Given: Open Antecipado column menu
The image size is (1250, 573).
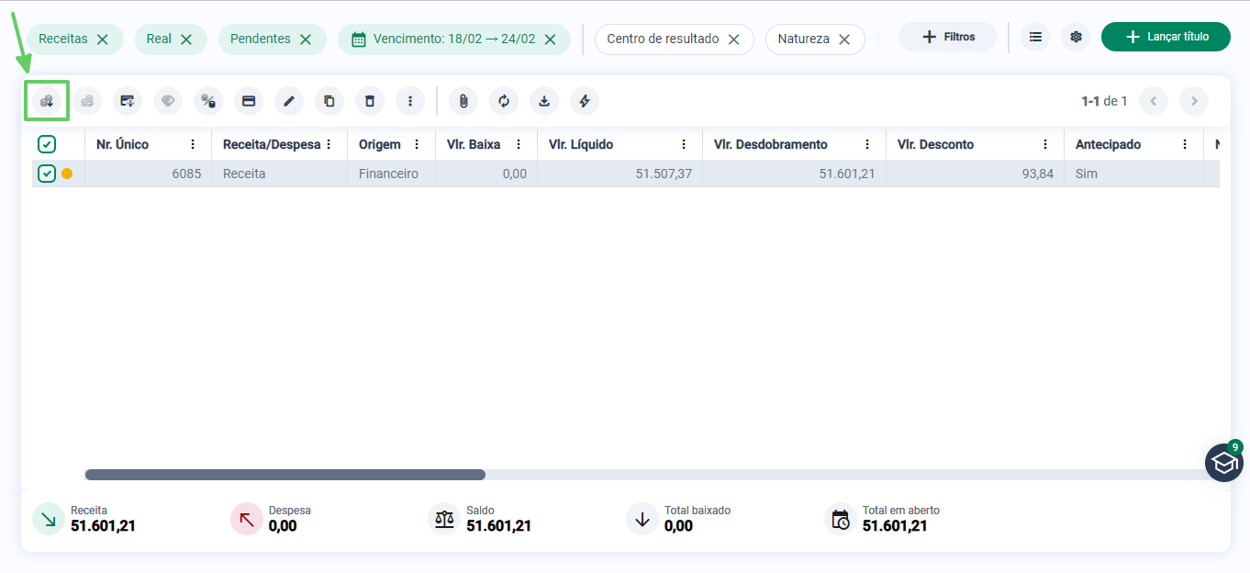Looking at the screenshot, I should (x=1185, y=144).
